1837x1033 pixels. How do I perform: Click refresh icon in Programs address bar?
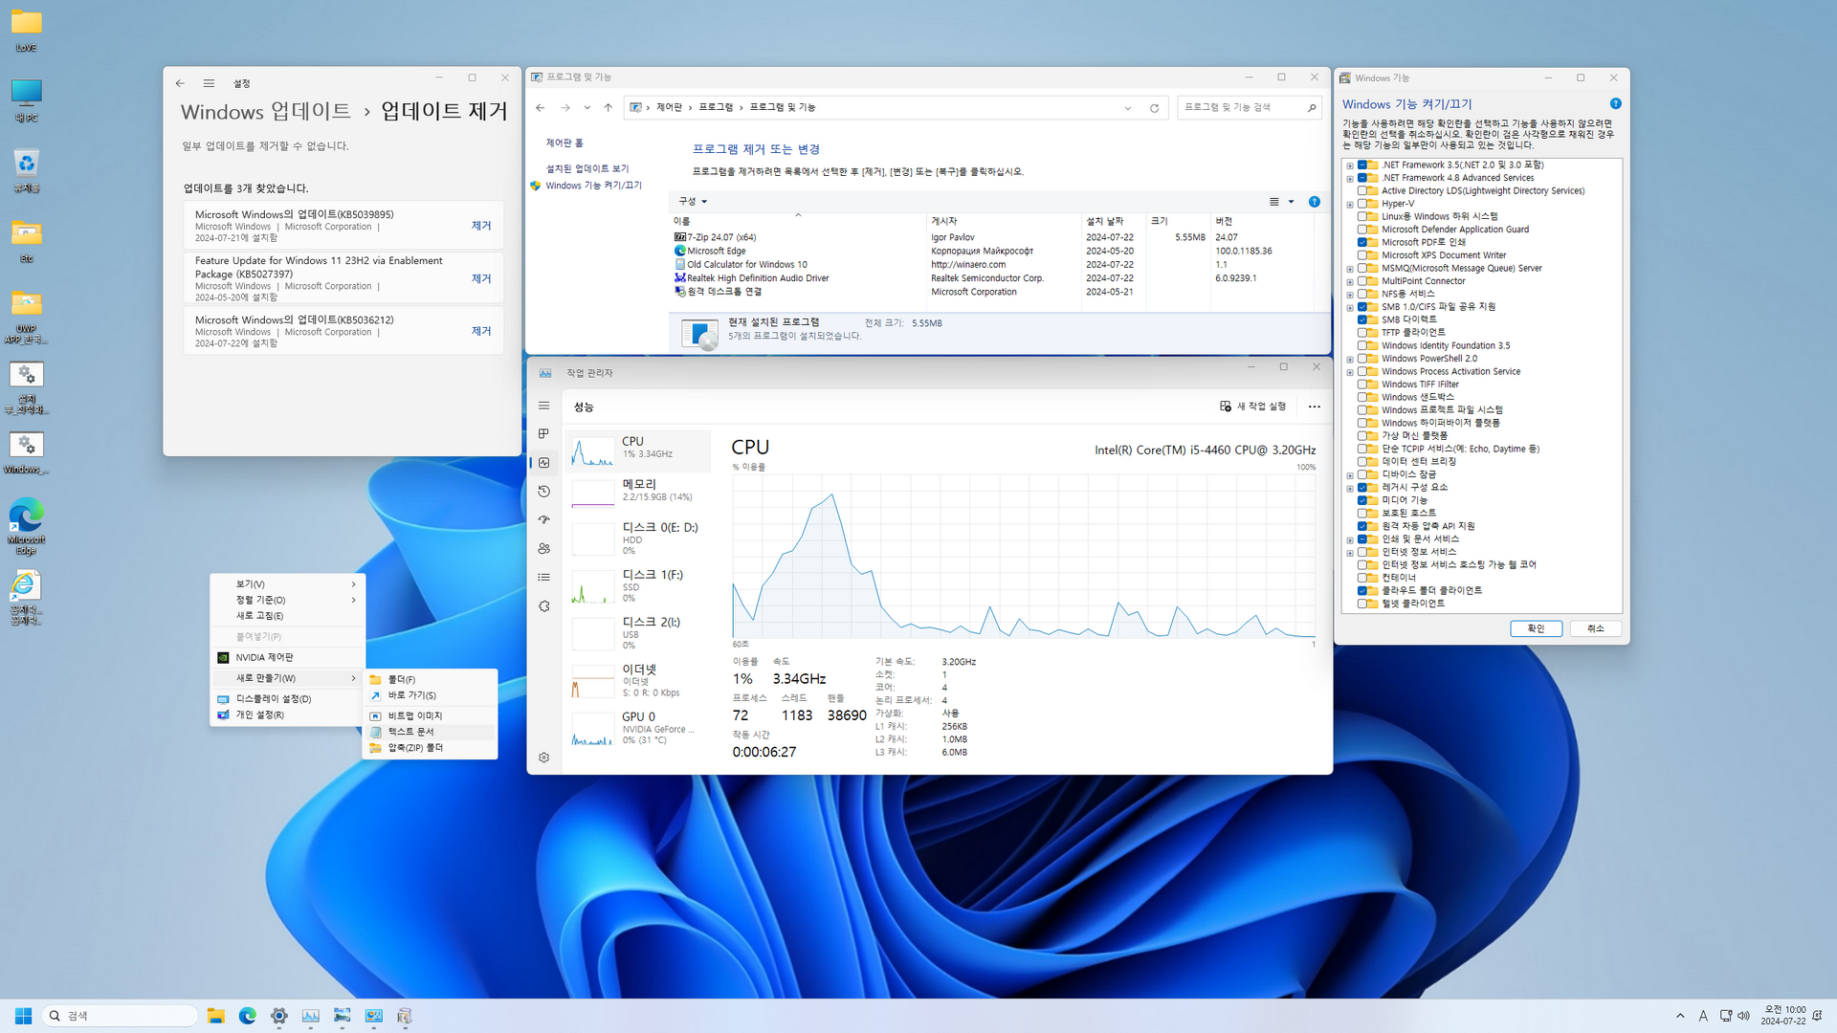[x=1154, y=108]
